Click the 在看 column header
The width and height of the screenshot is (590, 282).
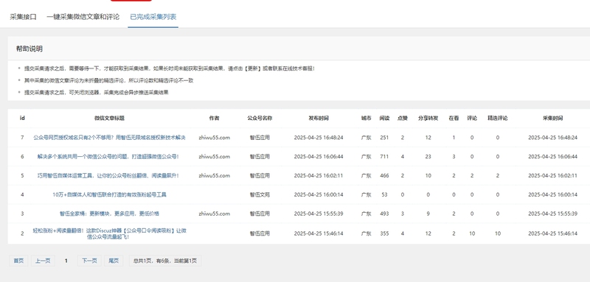[454, 119]
